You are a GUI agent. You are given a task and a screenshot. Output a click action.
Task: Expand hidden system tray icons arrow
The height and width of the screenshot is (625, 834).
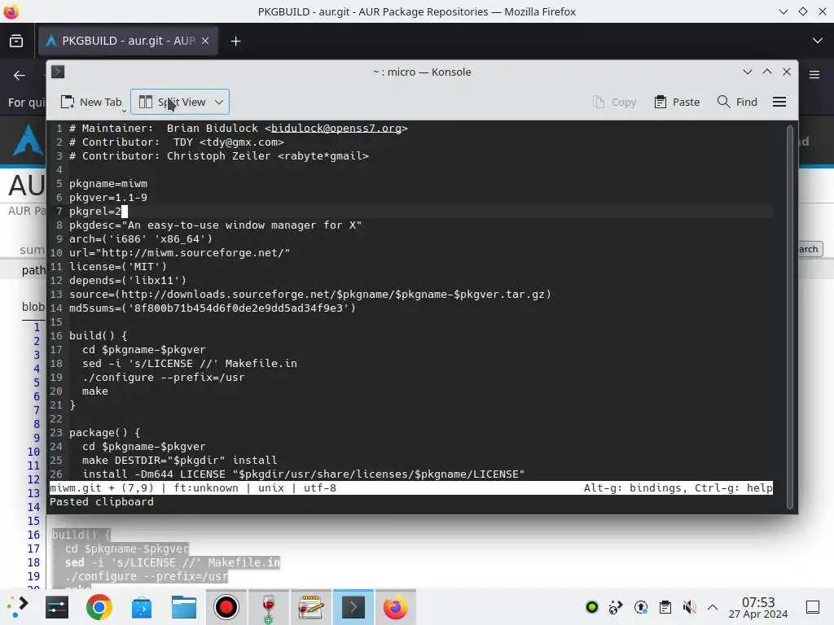(713, 607)
